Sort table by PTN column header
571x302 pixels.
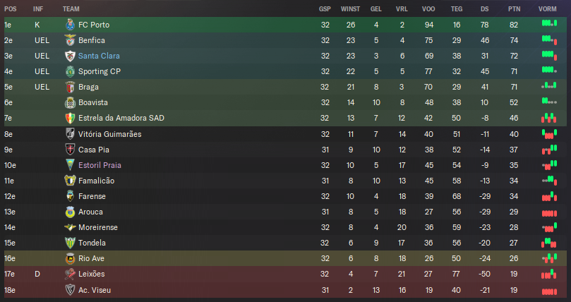(x=515, y=8)
